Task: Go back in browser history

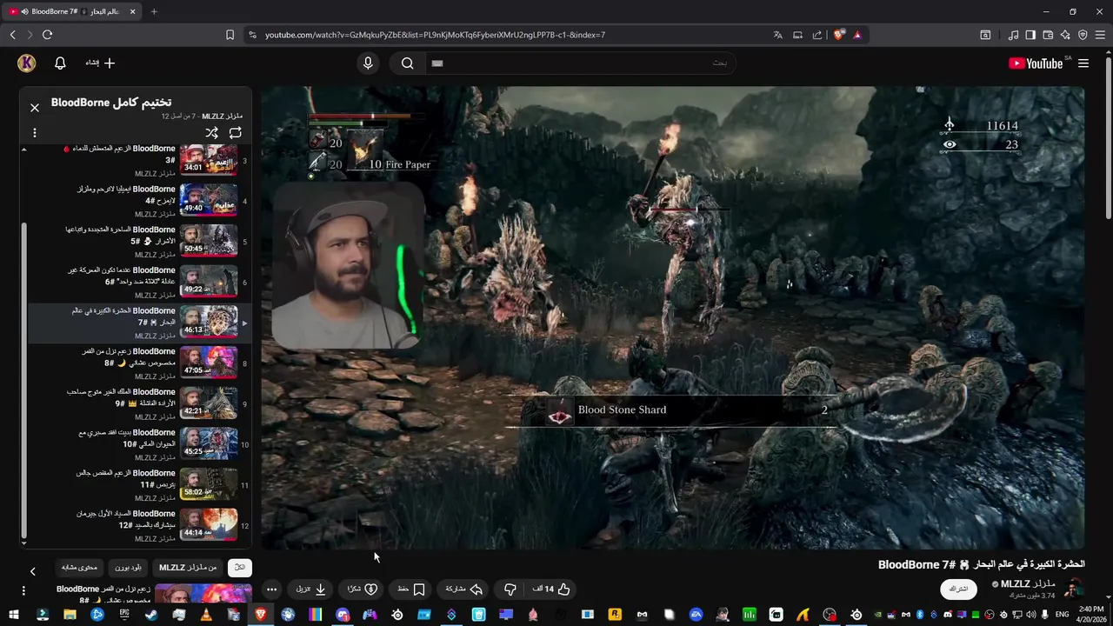Action: click(x=12, y=35)
